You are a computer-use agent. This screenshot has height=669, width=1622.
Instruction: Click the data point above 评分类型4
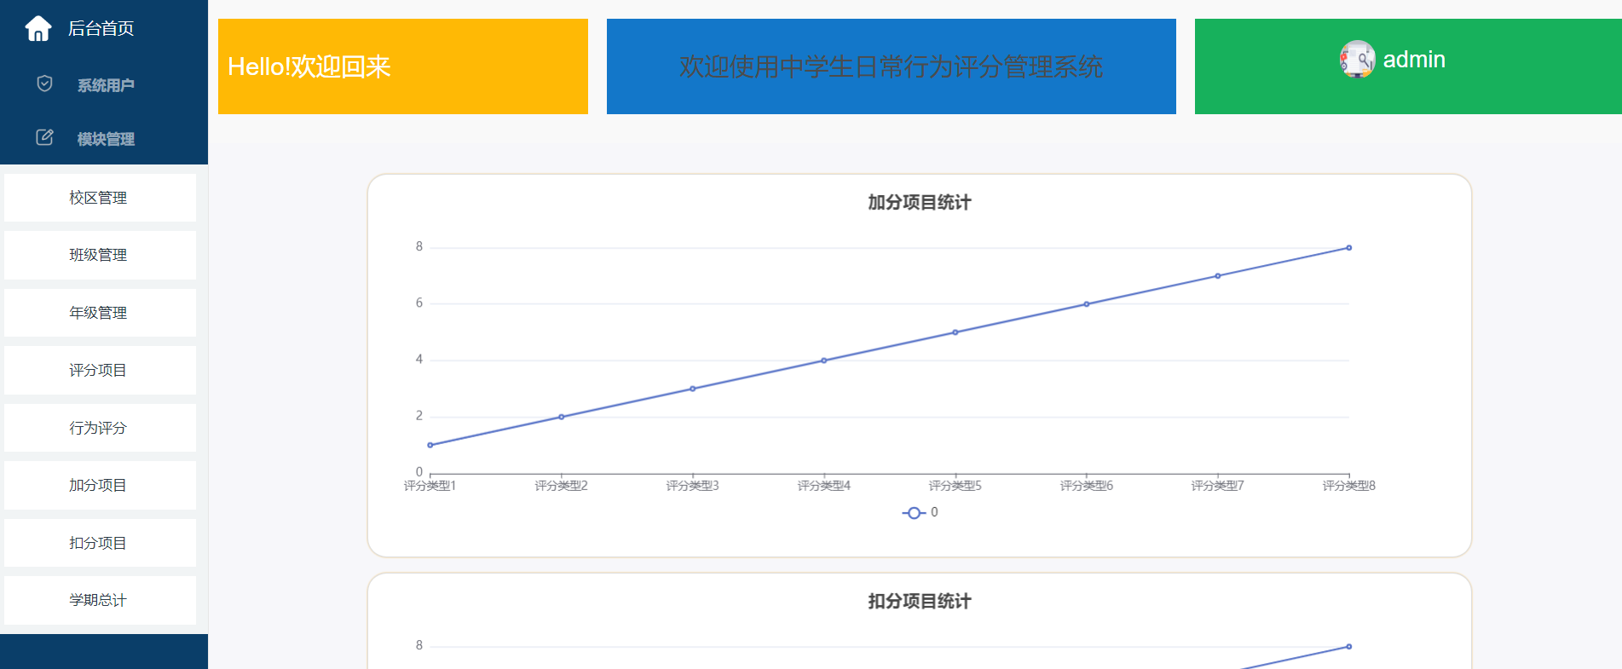(824, 360)
